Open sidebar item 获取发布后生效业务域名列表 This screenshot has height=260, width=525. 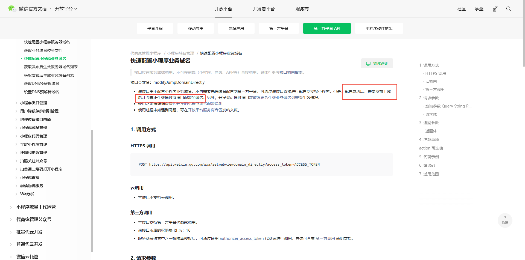[x=49, y=75]
